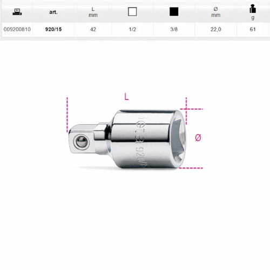Click the pink diameter symbol label

pyautogui.click(x=198, y=138)
